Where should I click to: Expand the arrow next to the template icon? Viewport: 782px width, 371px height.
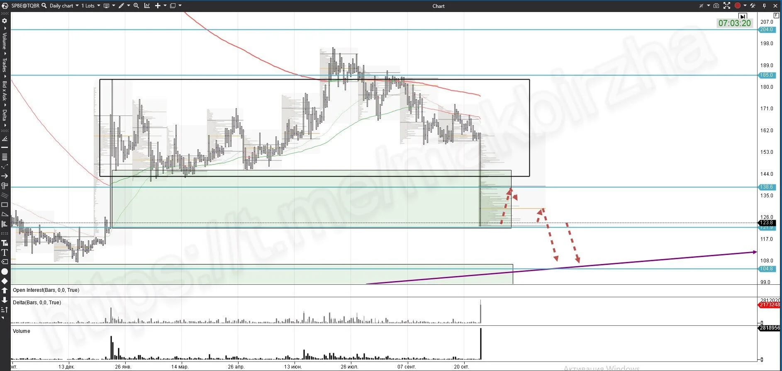[x=114, y=6]
